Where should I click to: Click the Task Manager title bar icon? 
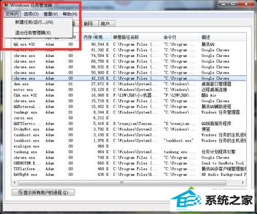pyautogui.click(x=6, y=5)
